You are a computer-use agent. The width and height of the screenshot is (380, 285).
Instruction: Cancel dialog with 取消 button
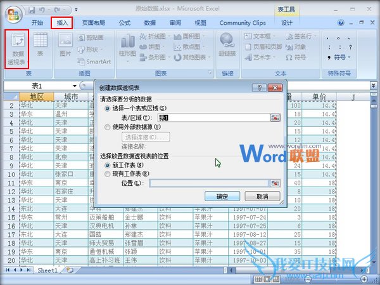(x=262, y=196)
